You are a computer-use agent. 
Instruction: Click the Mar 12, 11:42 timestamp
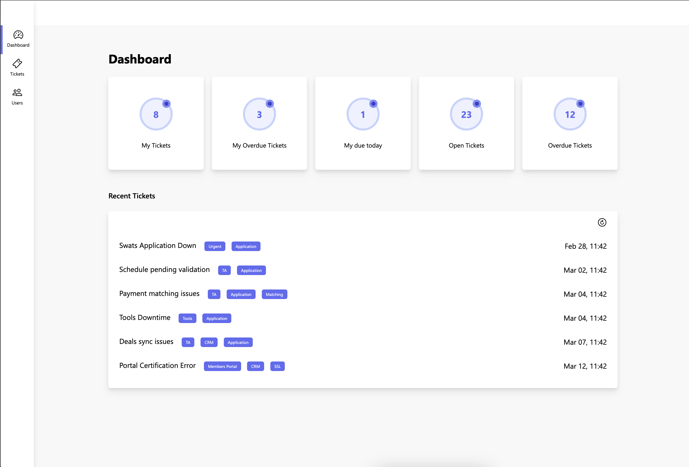click(585, 366)
